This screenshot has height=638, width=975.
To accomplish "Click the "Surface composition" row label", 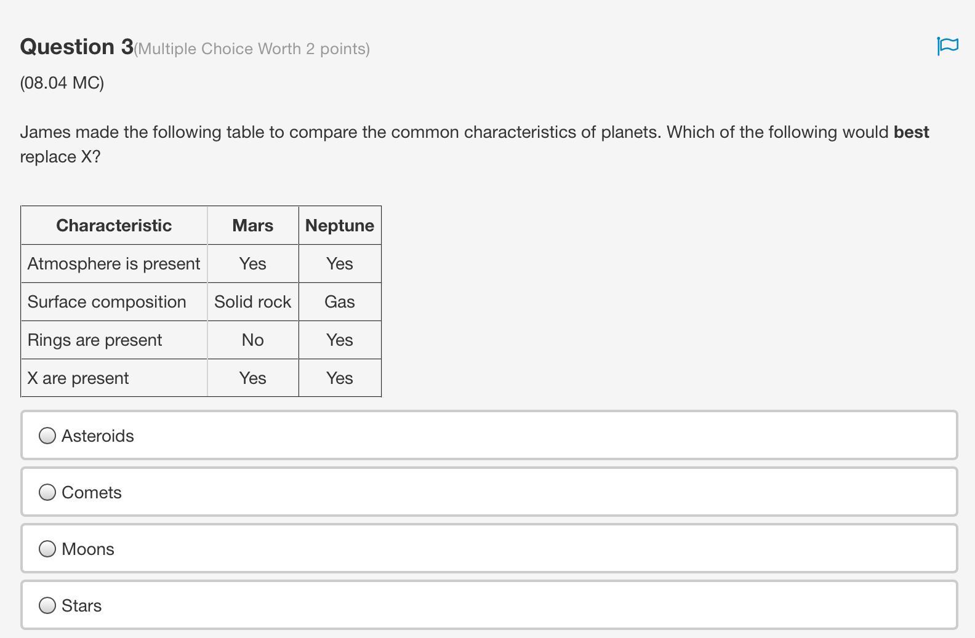I will [107, 301].
